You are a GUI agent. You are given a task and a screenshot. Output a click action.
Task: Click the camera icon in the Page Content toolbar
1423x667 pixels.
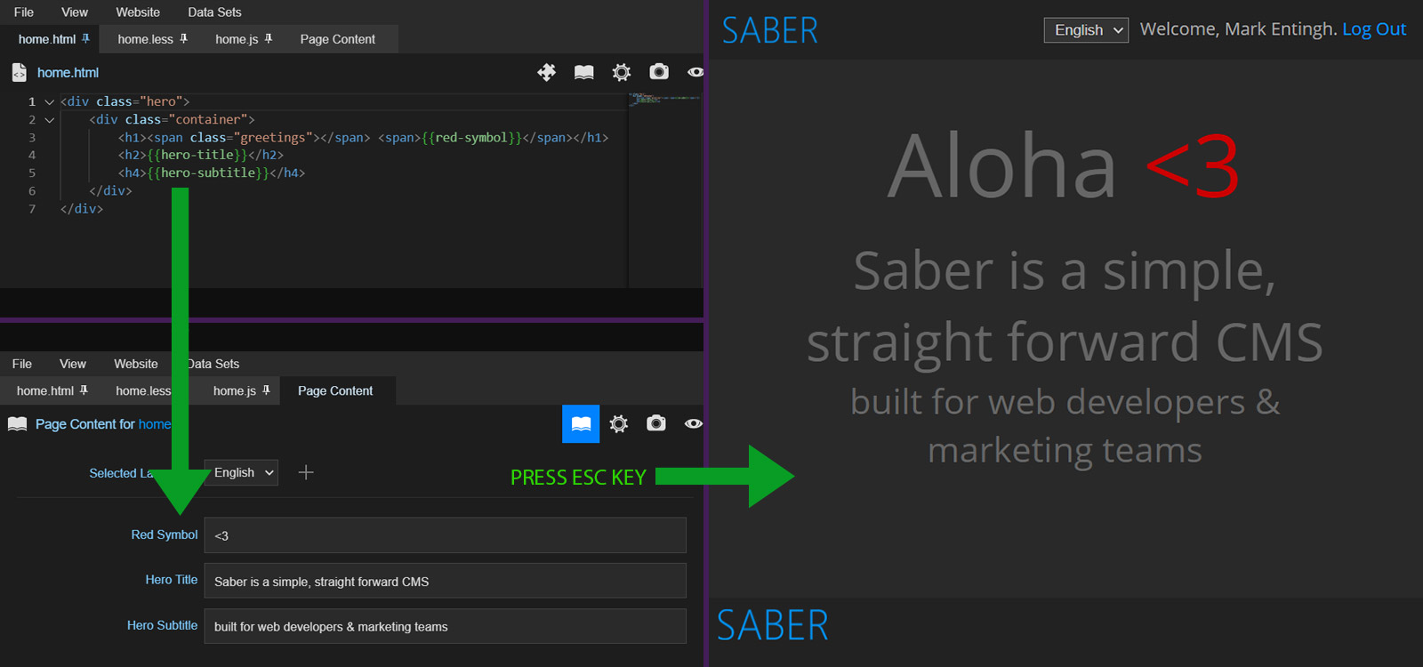click(x=656, y=424)
